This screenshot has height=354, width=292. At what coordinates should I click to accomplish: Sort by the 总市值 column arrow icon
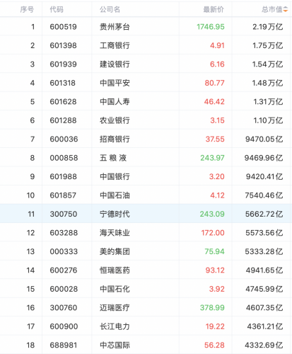286,9
